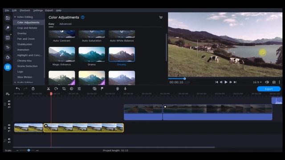Collapse the Video Editing tree section

click(15, 17)
